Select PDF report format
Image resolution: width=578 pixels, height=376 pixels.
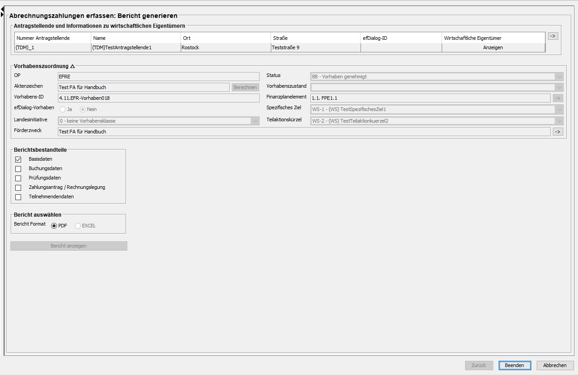click(54, 226)
